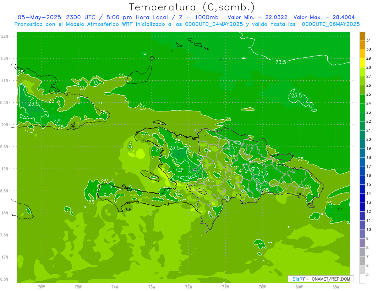
Task: Click the legend value 7
Action: point(368,256)
